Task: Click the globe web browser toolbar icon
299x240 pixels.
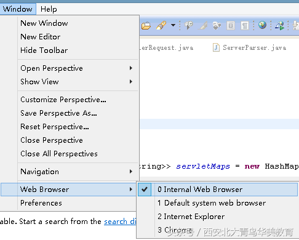Action: [262, 25]
